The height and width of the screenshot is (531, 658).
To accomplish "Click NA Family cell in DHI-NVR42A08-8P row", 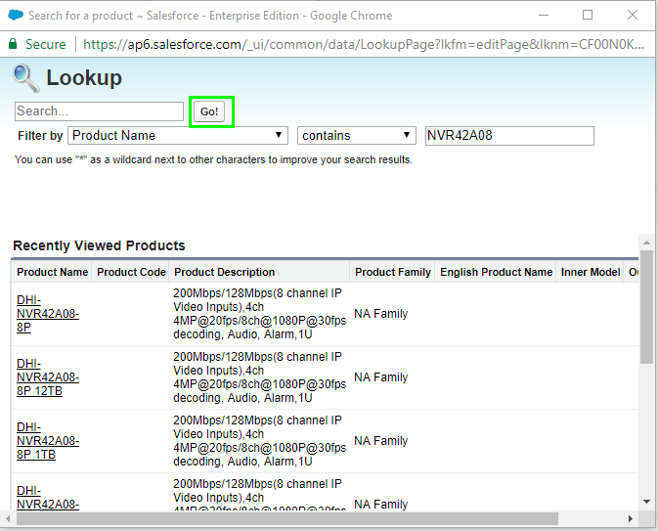I will [x=381, y=314].
